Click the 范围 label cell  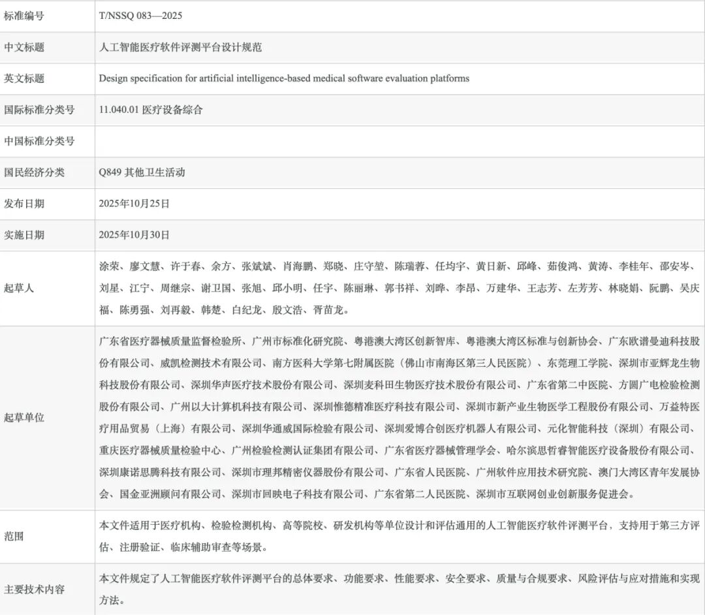[x=14, y=536]
